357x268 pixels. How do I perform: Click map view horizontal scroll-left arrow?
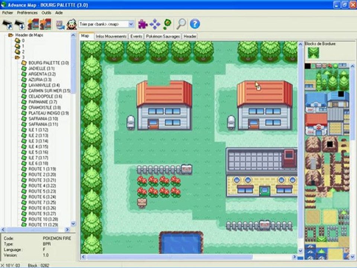point(83,257)
